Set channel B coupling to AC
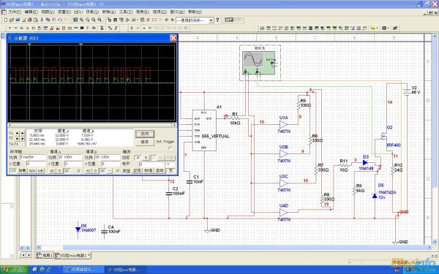The width and height of the screenshot is (439, 274). (x=89, y=170)
